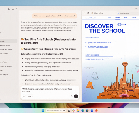Screen dimensions: 139x113
Task: Open the Windows Start menu
Action: pyautogui.click(x=43, y=110)
